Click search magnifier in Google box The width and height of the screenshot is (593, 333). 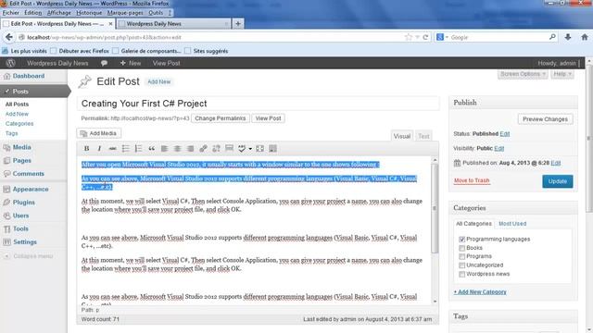pyautogui.click(x=552, y=37)
